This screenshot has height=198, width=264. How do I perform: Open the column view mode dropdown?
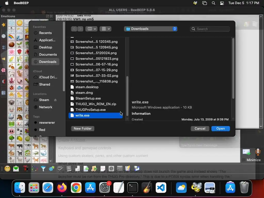[x=92, y=29]
